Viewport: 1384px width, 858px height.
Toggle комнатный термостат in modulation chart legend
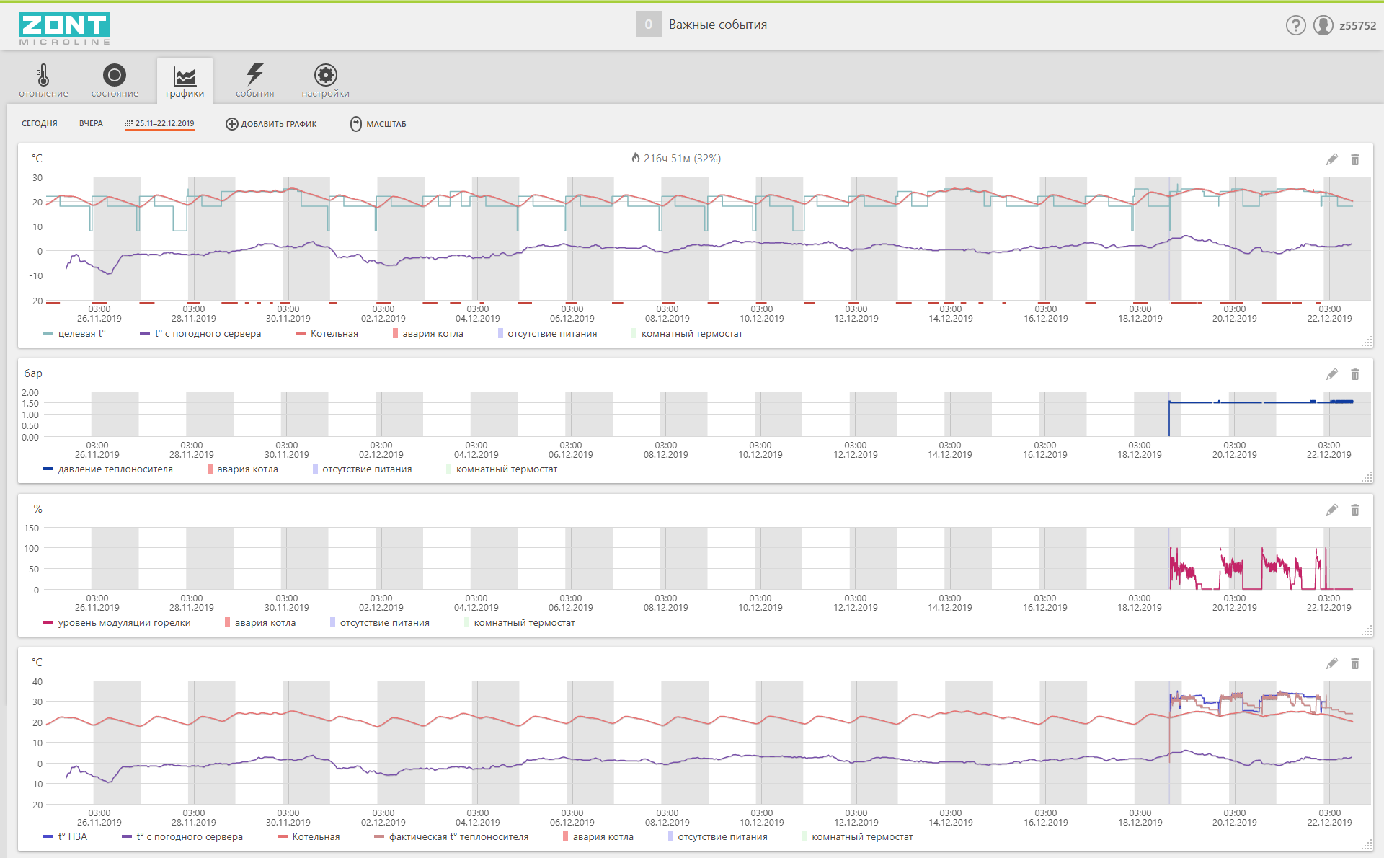520,623
